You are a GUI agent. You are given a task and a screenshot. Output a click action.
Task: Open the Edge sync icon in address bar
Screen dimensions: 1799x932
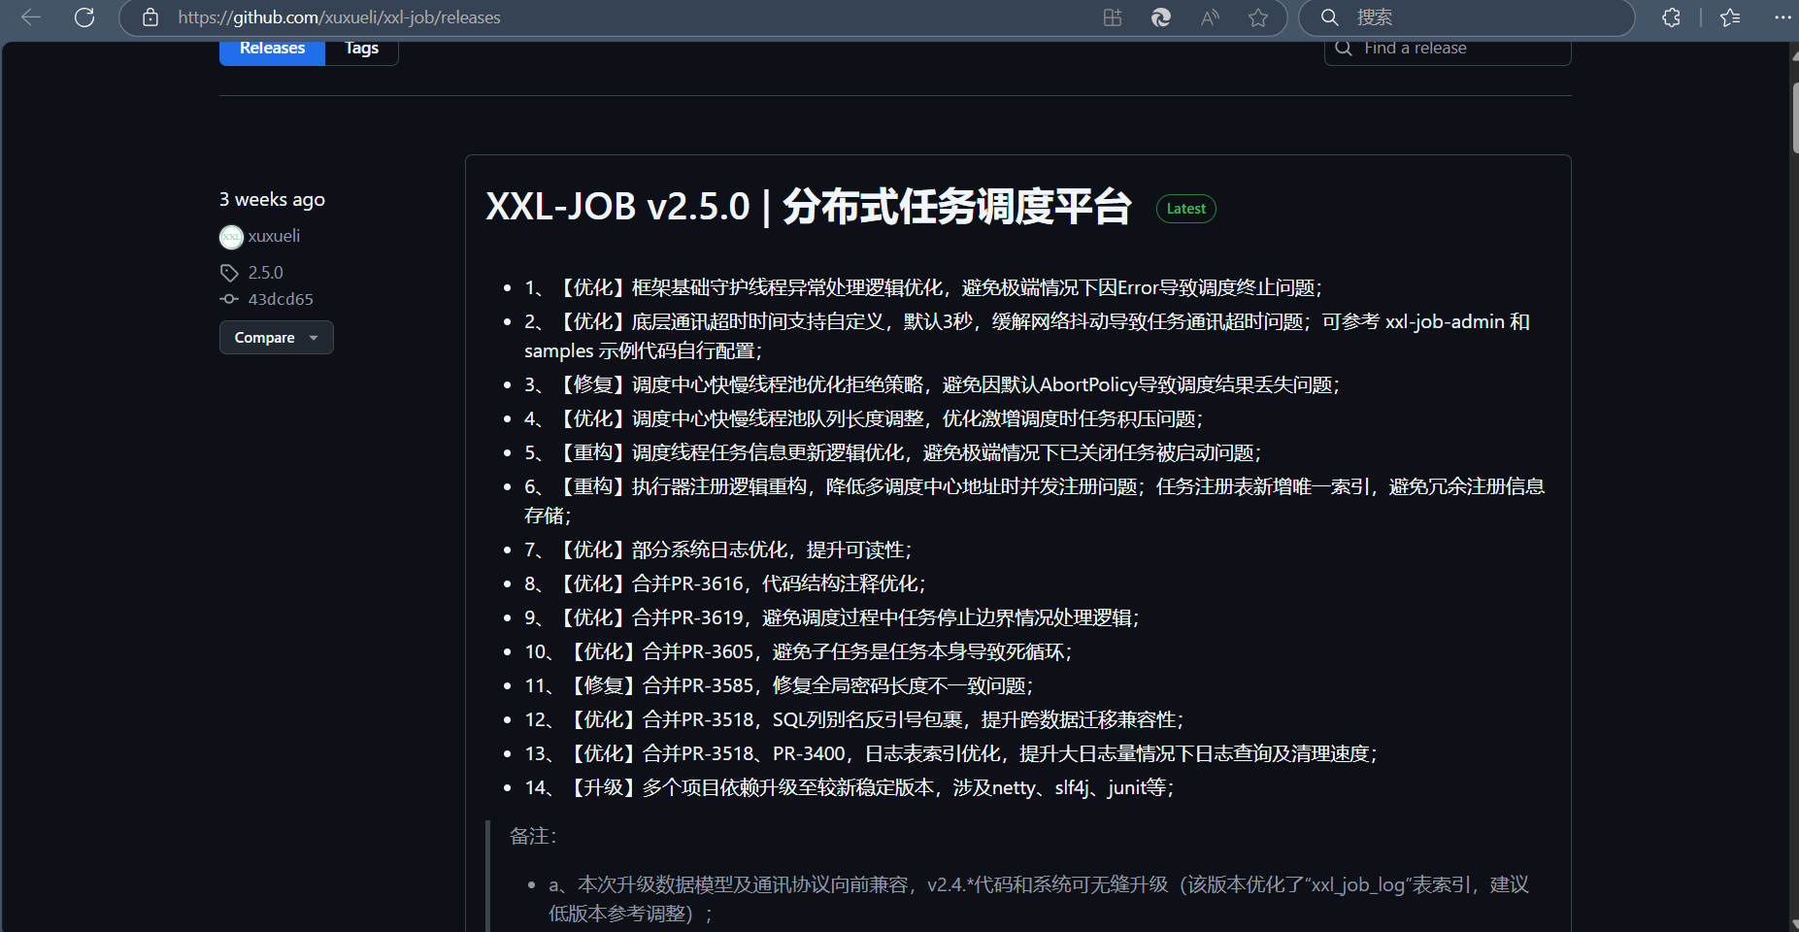[x=1161, y=17]
